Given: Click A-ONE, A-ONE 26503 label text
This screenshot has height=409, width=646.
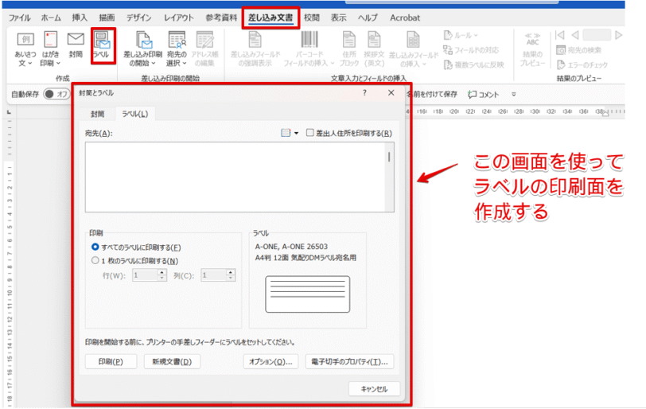Looking at the screenshot, I should [291, 247].
